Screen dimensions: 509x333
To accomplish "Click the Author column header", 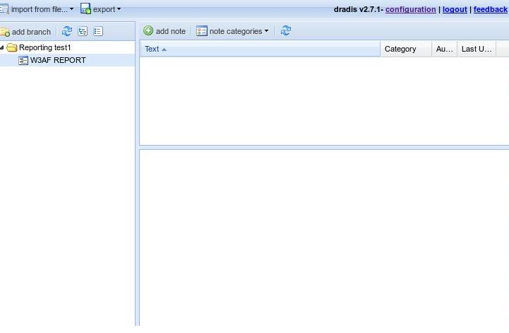I will pos(444,49).
